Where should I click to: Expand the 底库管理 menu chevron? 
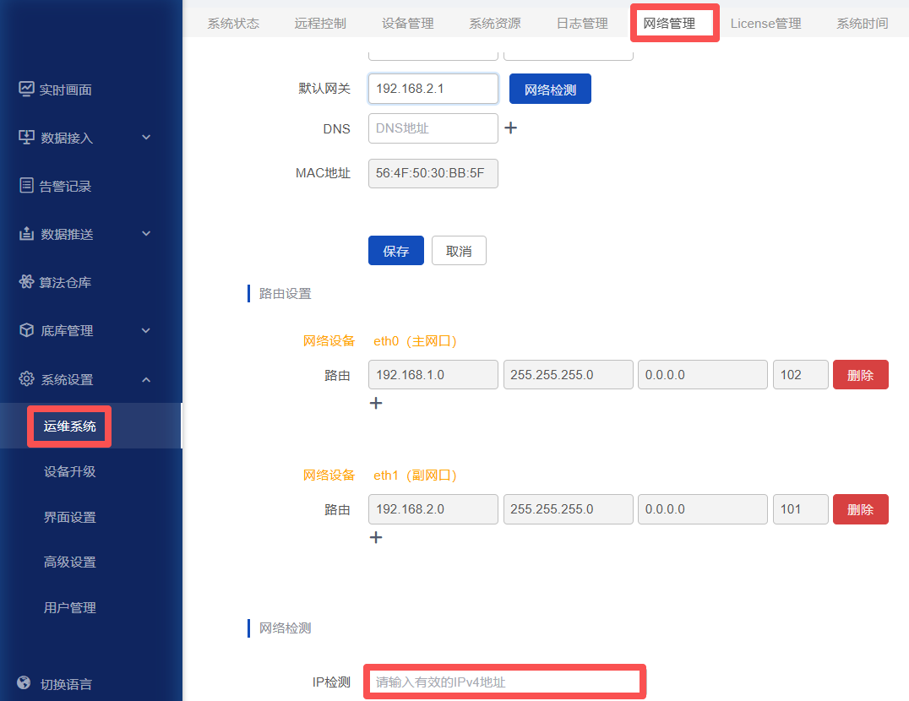tap(146, 330)
